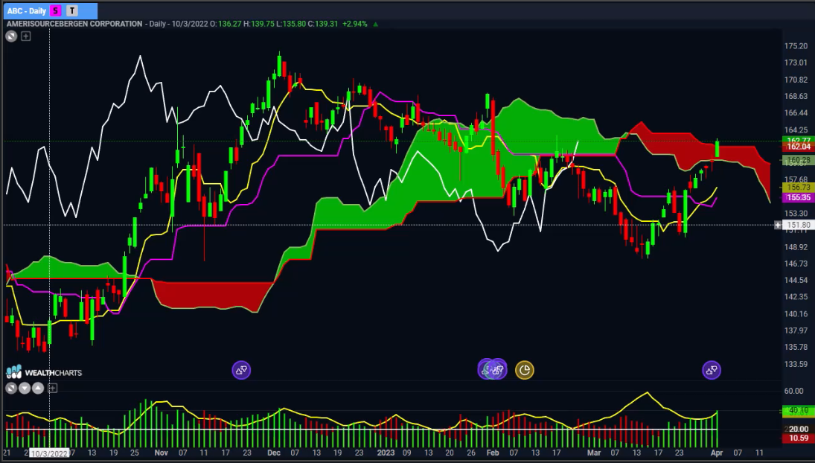Image resolution: width=815 pixels, height=463 pixels.
Task: Click the red 10.59 indicator value label
Action: pos(798,438)
